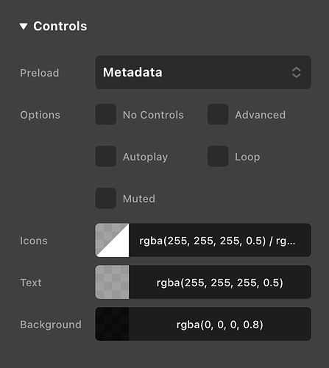Click the Muted label text
329x368 pixels.
pyautogui.click(x=139, y=199)
